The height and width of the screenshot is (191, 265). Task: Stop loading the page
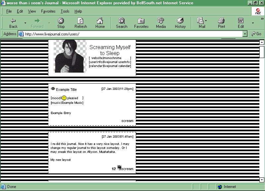point(61,23)
